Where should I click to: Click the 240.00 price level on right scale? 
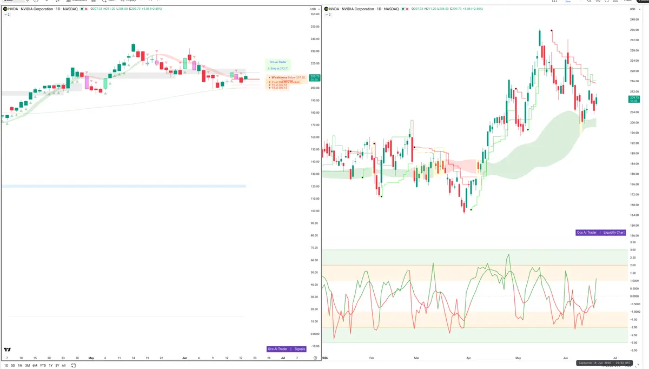(635, 19)
